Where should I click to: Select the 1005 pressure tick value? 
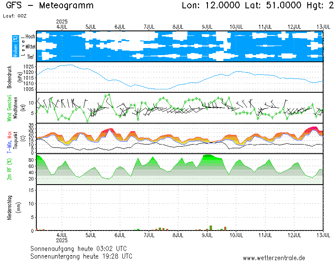[x=28, y=89]
